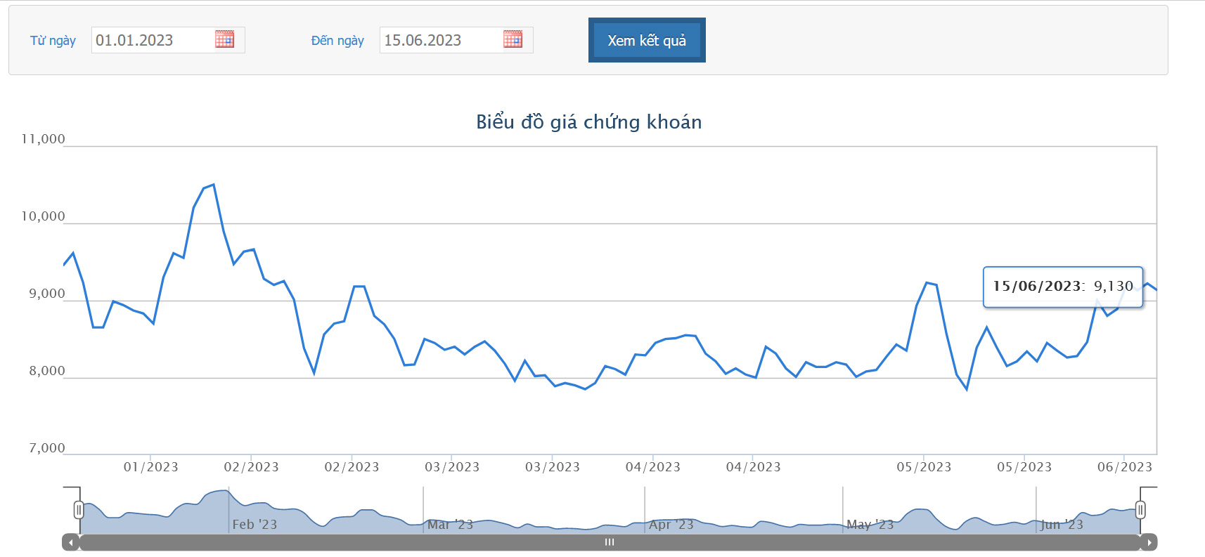
Task: Click the right range handle of navigator
Action: click(x=1140, y=510)
